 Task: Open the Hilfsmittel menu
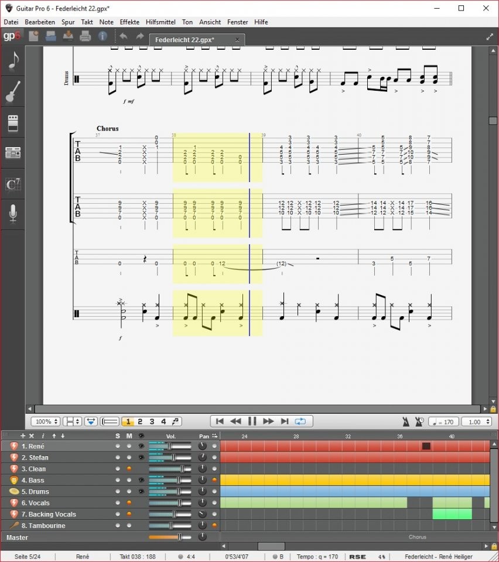pos(160,22)
